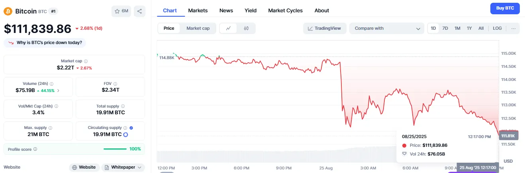
Task: Add Bitcoin to watchlist with star button
Action: tap(121, 11)
